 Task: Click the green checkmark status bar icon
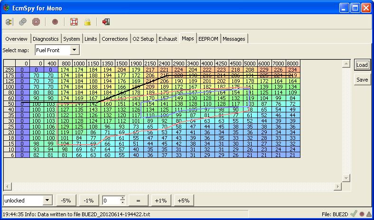[353, 214]
